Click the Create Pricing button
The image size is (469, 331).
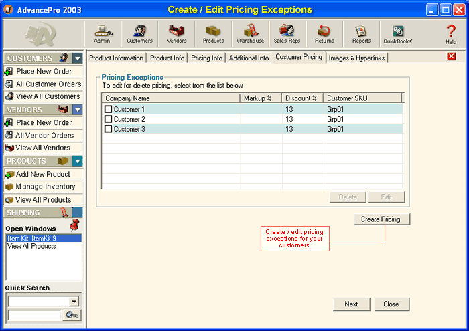[x=381, y=219]
